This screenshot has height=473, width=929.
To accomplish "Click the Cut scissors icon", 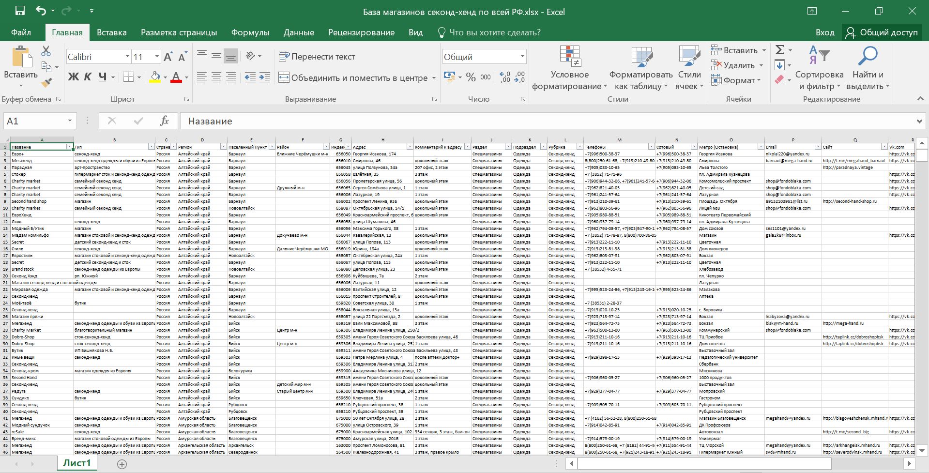I will (x=46, y=51).
